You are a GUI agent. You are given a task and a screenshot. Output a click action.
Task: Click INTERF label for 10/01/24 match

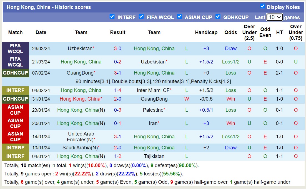[x=16, y=148]
